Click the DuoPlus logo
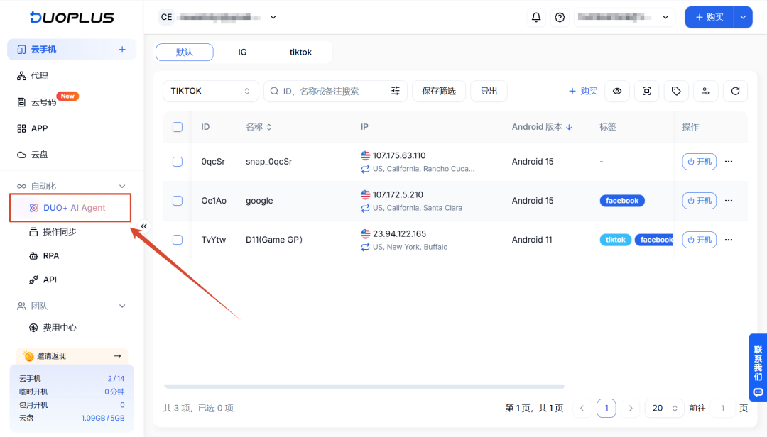The height and width of the screenshot is (437, 767). coord(72,18)
